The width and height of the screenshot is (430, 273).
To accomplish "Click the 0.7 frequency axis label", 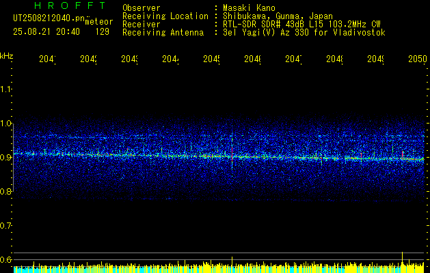I will [x=5, y=226].
